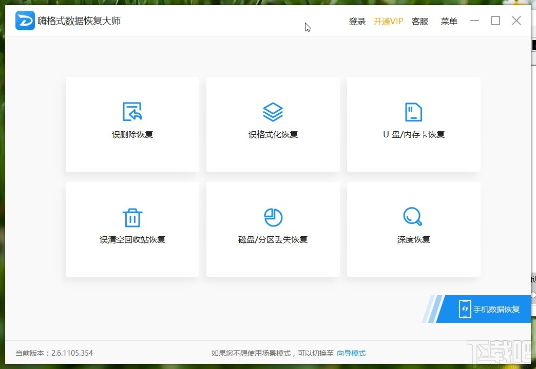The image size is (536, 369).
Task: Open the 菜单 menu
Action: pos(449,21)
